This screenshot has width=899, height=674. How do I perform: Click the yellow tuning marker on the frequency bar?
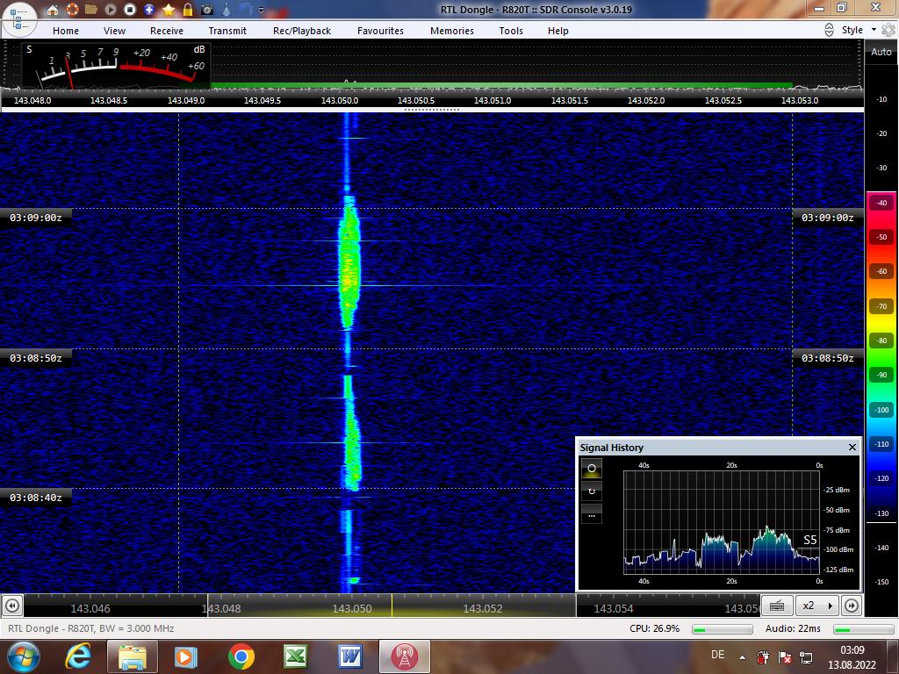point(392,606)
